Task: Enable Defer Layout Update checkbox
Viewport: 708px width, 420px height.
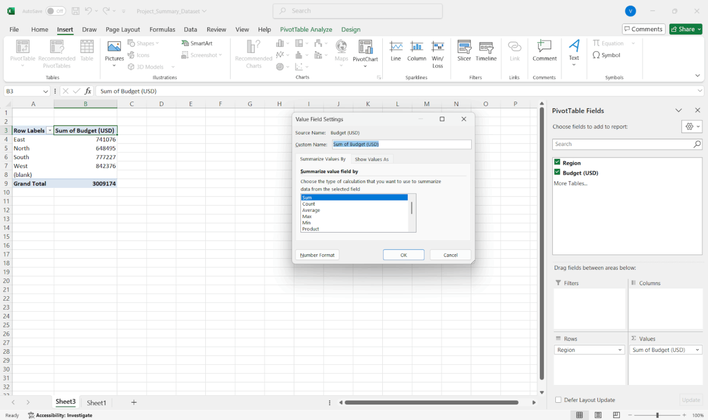Action: (558, 400)
